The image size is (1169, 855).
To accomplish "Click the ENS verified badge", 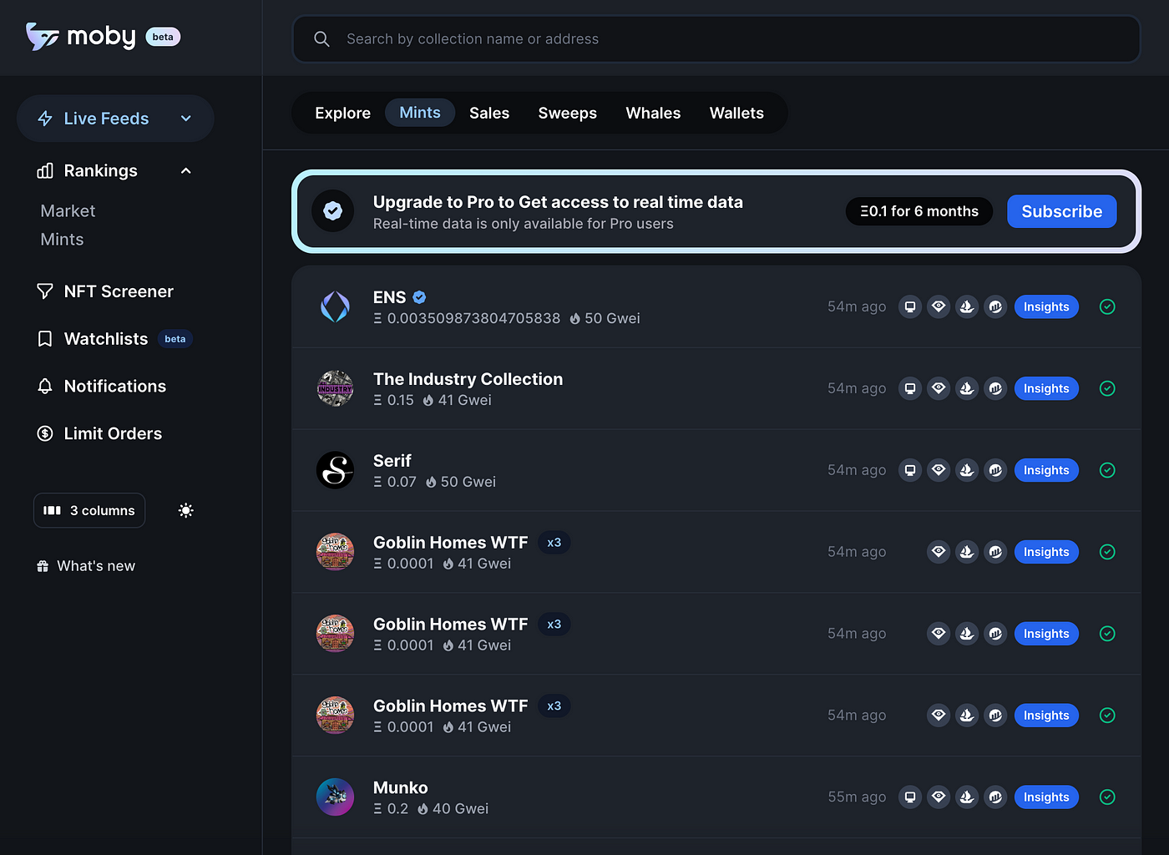I will (420, 297).
